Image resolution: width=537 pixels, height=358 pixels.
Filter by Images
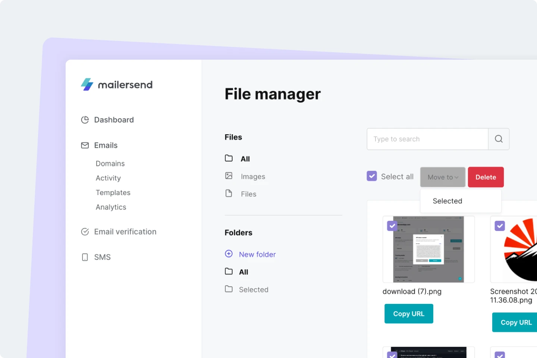pos(253,176)
